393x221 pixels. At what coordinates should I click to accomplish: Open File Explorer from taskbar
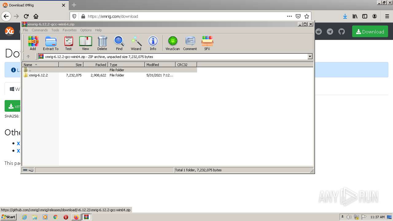(x=35, y=217)
